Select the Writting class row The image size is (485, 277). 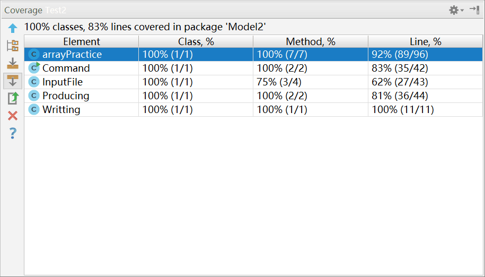tap(253, 109)
